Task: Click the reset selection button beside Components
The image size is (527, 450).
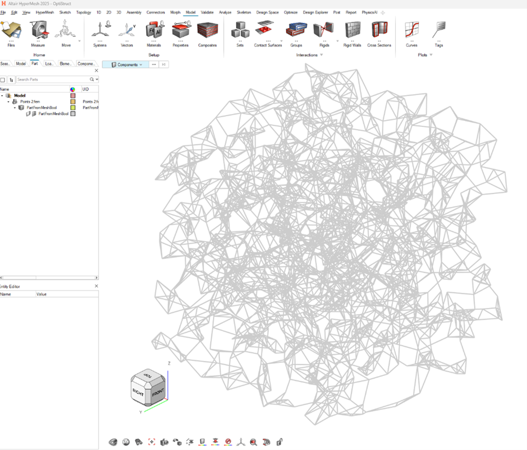Action: 164,64
